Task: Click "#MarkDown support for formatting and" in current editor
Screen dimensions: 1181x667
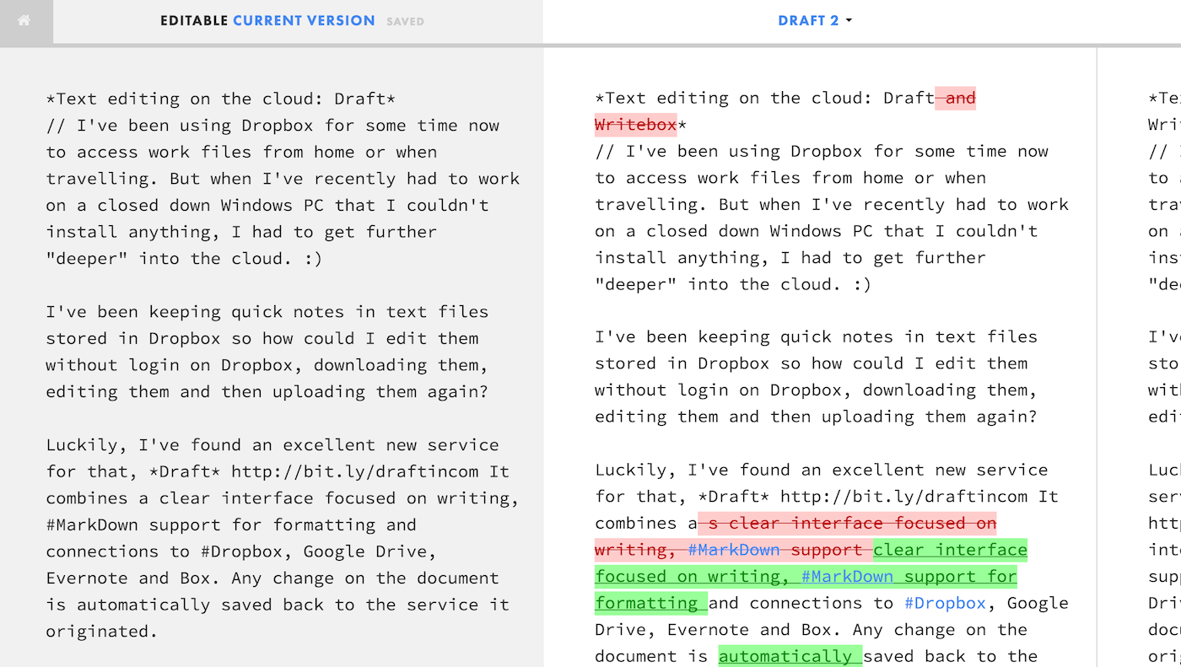Action: pos(231,524)
